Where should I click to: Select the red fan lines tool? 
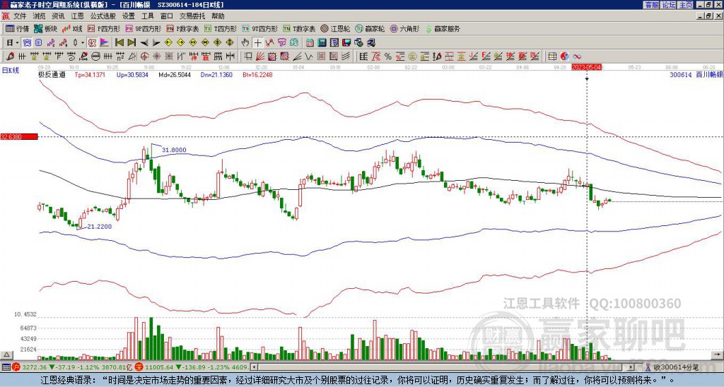click(260, 56)
